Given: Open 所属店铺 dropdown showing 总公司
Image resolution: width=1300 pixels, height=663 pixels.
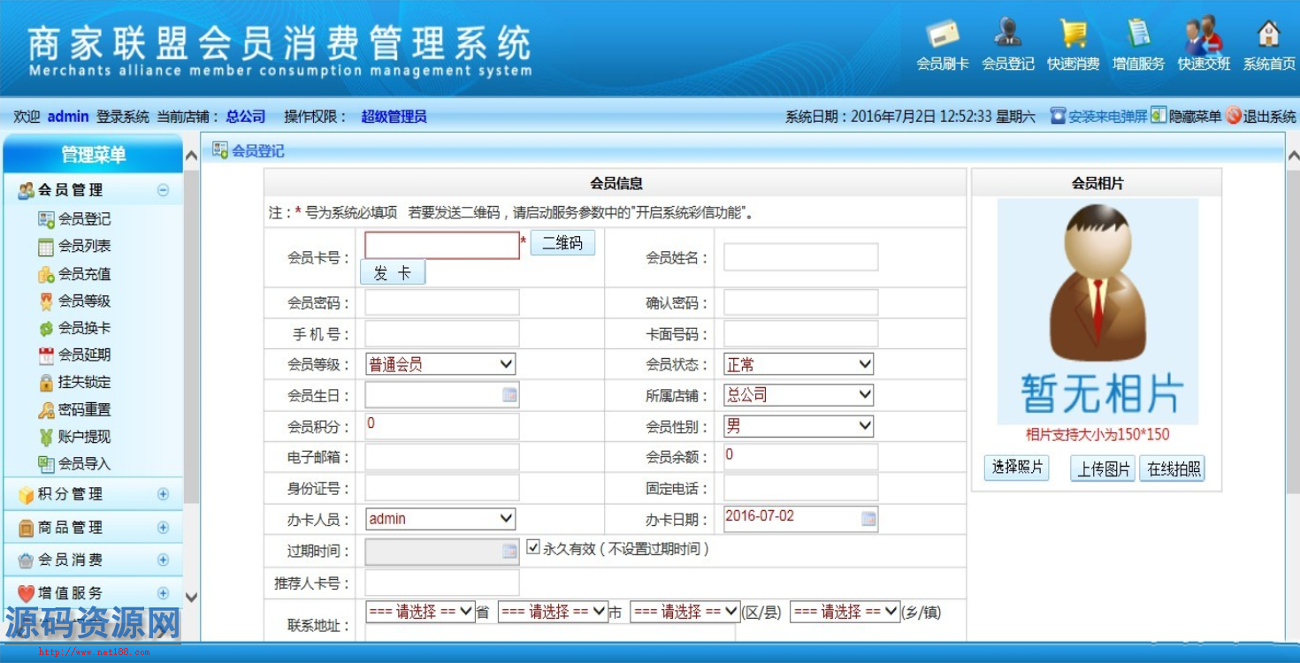Looking at the screenshot, I should coord(799,395).
